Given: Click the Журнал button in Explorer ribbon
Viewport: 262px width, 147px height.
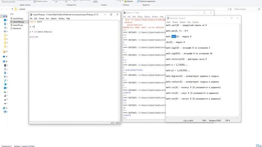Looking at the screenshot, I should [129, 1].
